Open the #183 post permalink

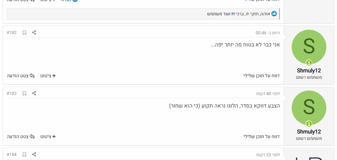pyautogui.click(x=12, y=93)
